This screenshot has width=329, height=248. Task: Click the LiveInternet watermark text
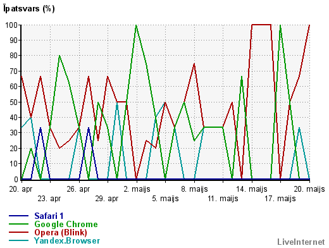(x=301, y=242)
